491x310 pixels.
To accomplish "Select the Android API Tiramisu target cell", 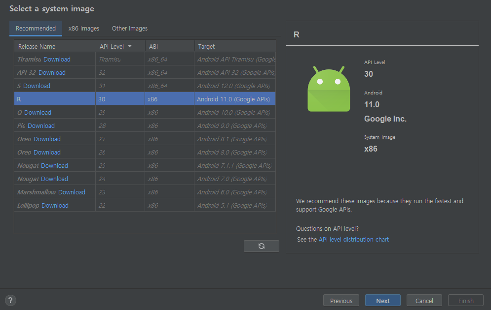I will [x=235, y=60].
